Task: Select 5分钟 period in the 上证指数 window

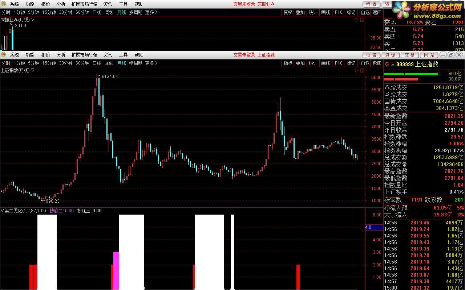Action: (x=33, y=63)
